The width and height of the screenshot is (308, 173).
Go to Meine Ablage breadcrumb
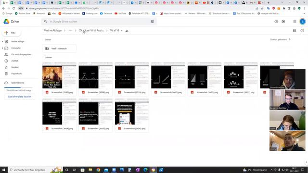(52, 31)
